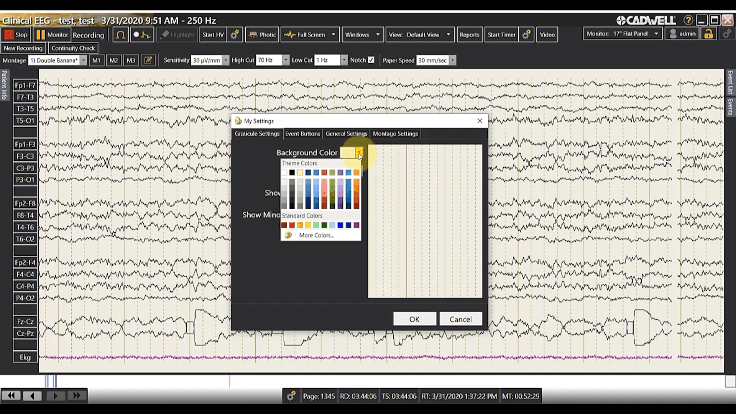Click the edit montage pencil icon

[x=148, y=60]
